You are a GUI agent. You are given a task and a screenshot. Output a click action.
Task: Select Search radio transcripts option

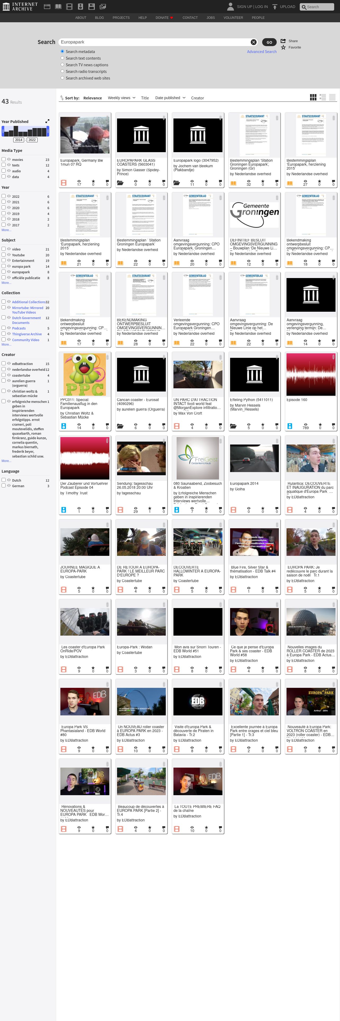(x=62, y=71)
